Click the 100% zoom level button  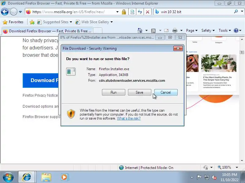pos(224,167)
